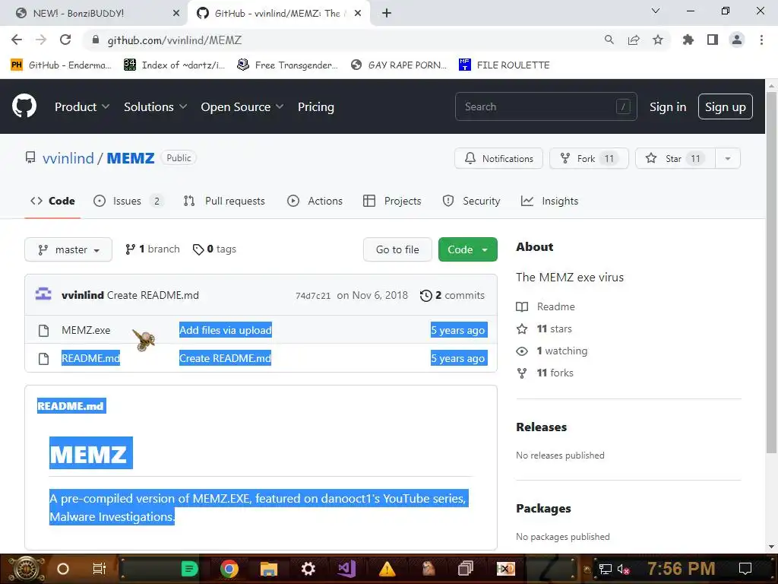778x584 pixels.
Task: Open the Chrome extensions puzzle icon
Action: click(688, 40)
